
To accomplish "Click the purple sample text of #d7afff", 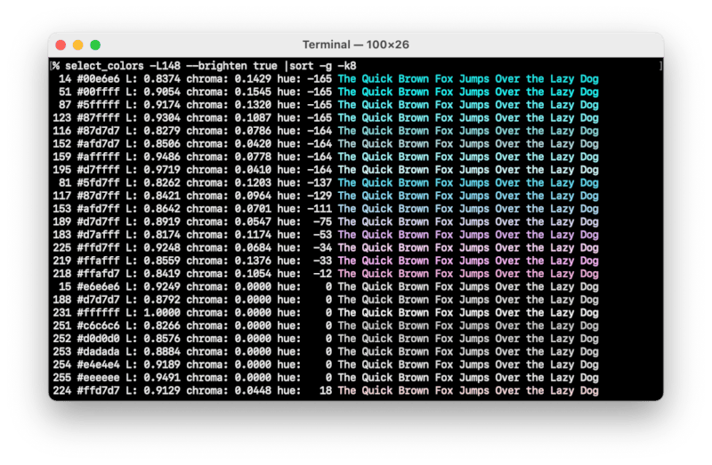I will pyautogui.click(x=468, y=235).
